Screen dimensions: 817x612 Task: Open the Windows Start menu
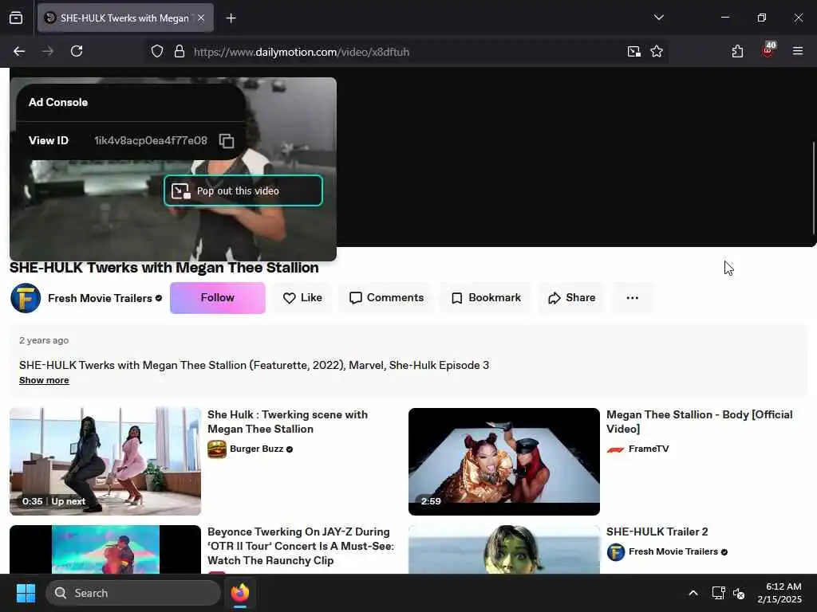pyautogui.click(x=26, y=593)
